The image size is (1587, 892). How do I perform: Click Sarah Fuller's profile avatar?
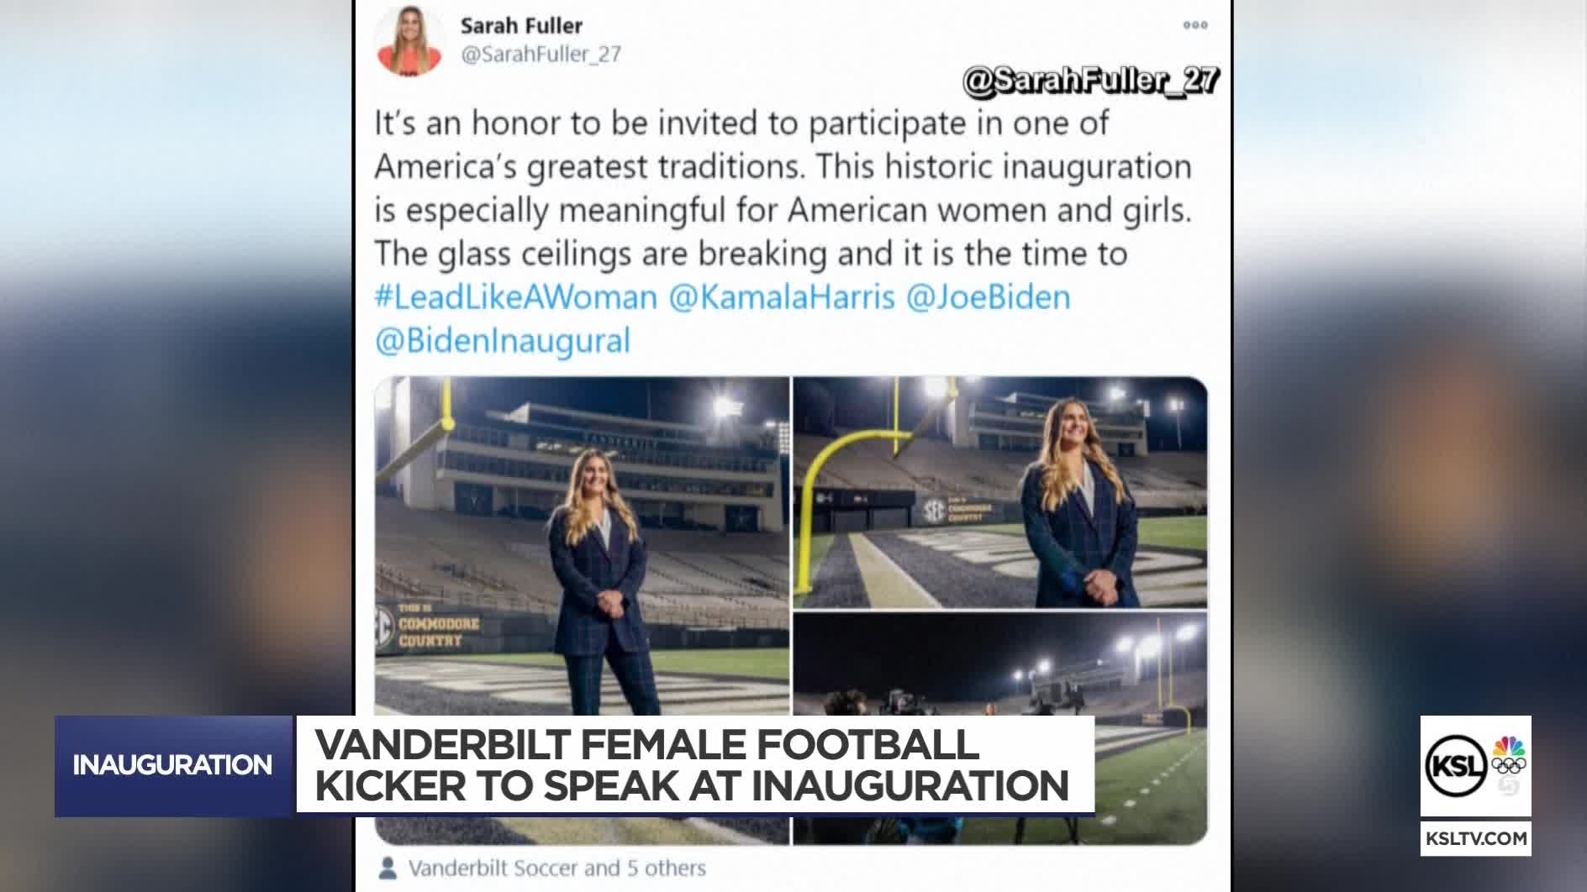[409, 40]
